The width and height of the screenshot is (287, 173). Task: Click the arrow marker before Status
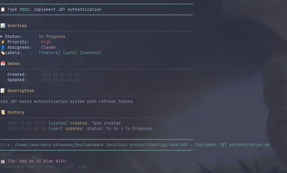tap(2, 36)
